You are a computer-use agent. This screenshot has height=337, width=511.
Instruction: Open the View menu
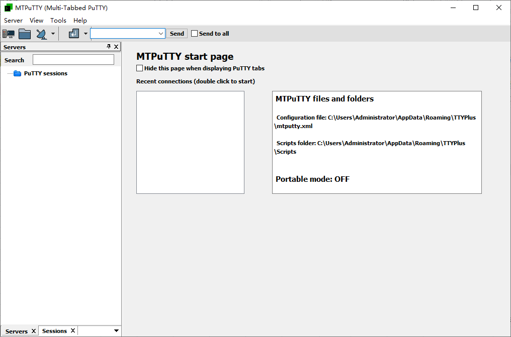[x=37, y=20]
